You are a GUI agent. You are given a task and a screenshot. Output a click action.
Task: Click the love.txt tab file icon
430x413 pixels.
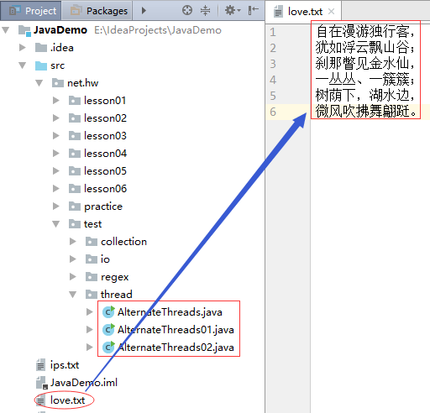pos(278,12)
